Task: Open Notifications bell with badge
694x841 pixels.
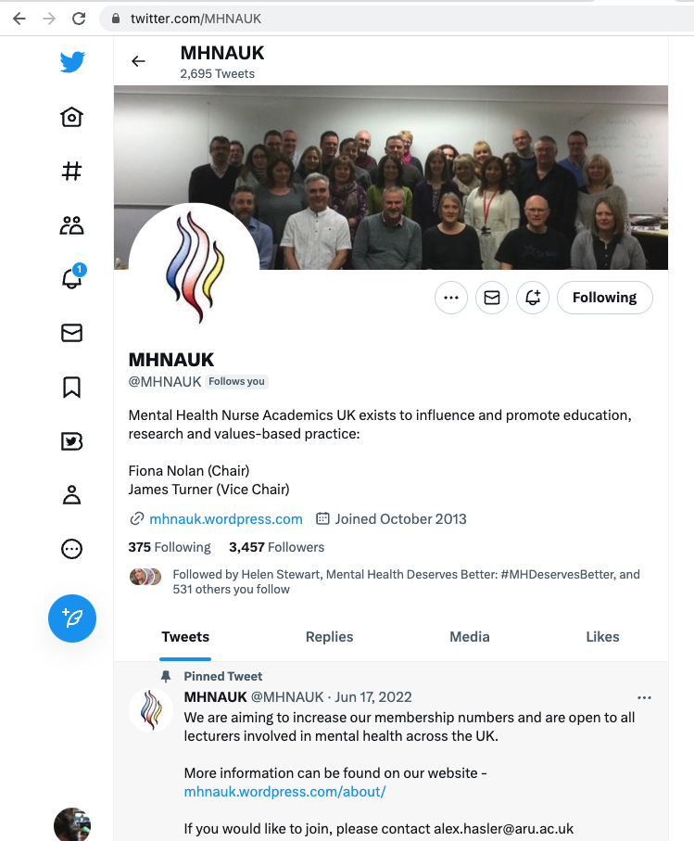Action: pyautogui.click(x=72, y=278)
